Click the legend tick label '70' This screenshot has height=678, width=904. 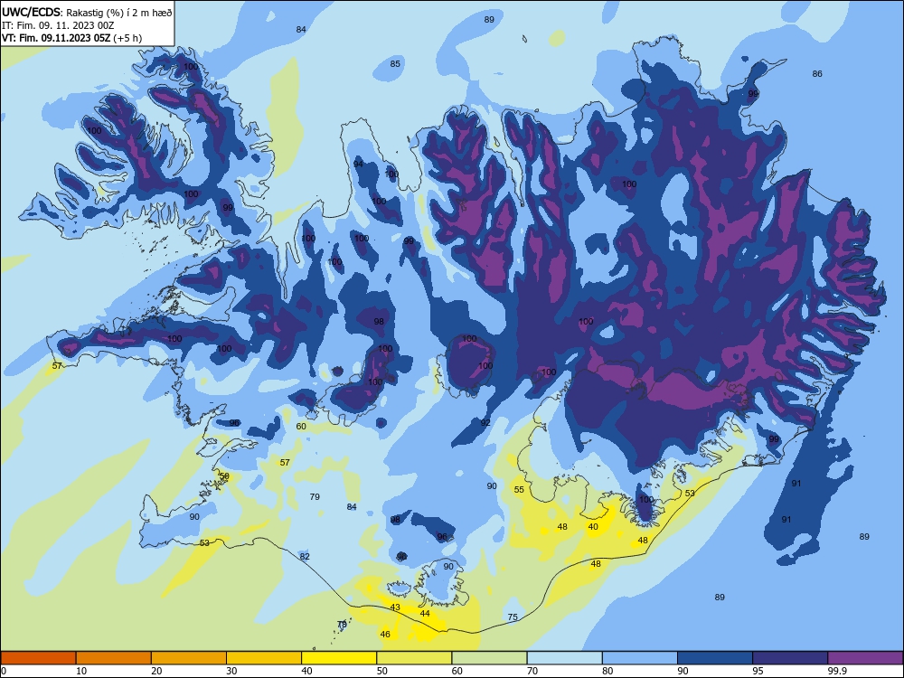point(532,671)
